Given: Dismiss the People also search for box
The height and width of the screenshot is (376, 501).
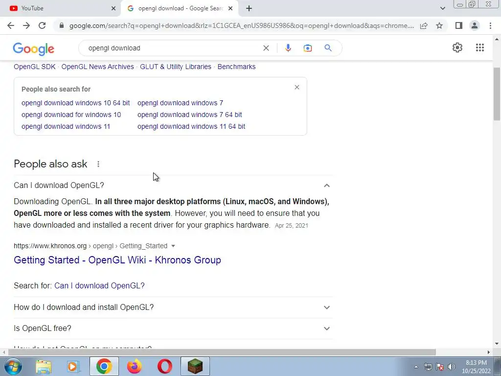Looking at the screenshot, I should 297,87.
